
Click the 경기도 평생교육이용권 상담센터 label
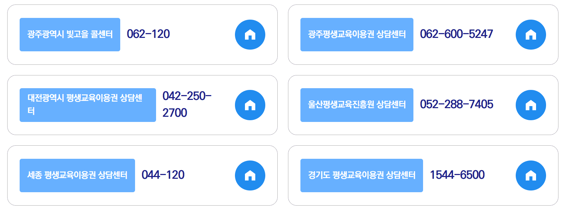[362, 175]
